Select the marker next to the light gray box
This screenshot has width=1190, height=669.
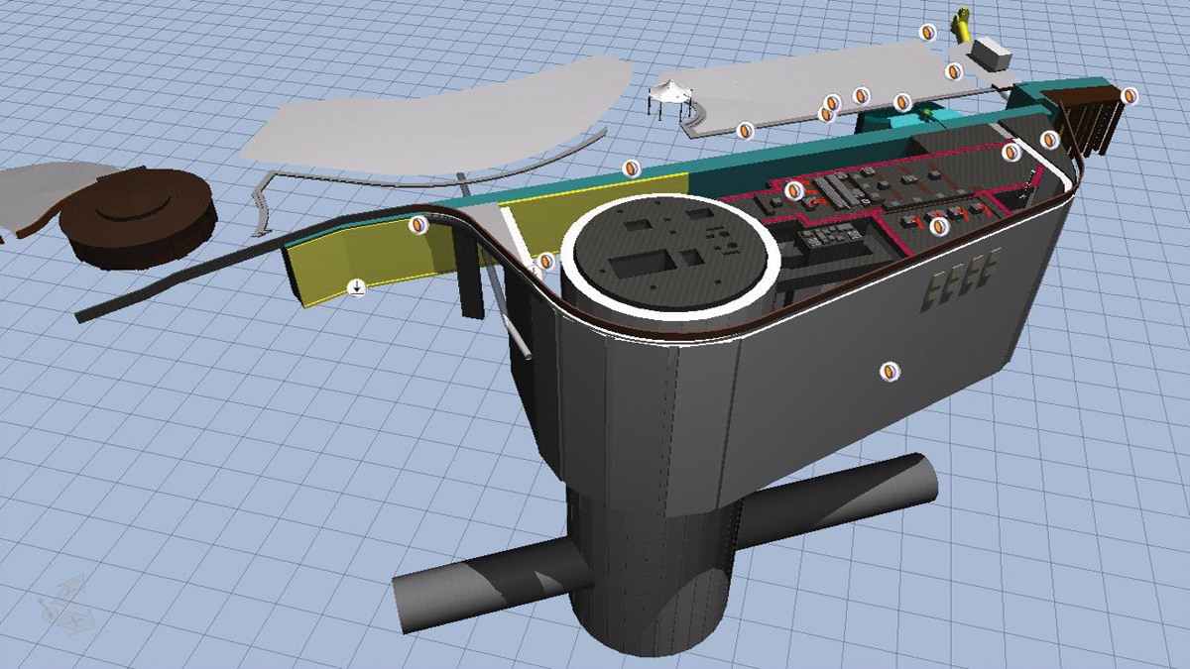953,71
